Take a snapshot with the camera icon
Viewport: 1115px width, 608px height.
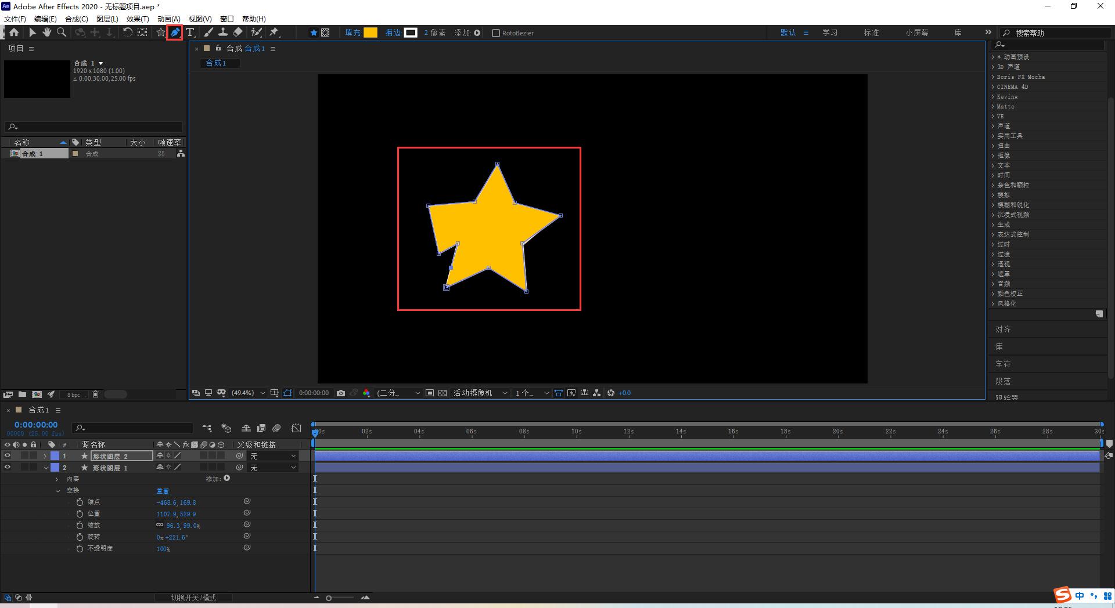coord(341,393)
